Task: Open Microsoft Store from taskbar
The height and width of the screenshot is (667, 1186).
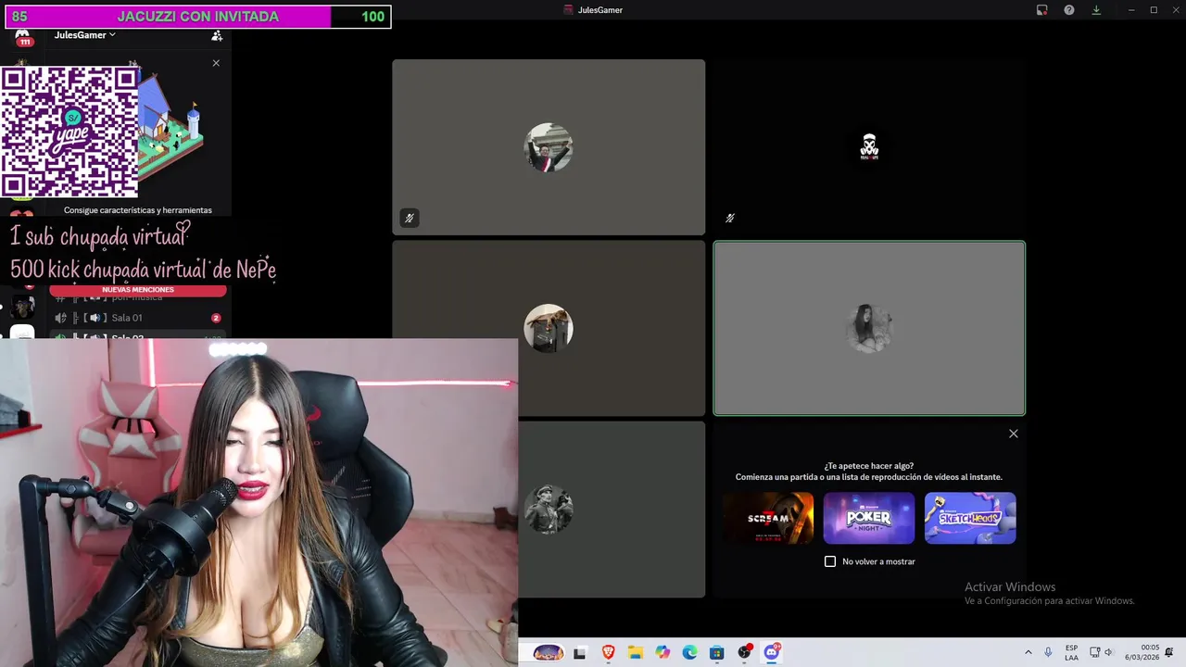Action: (x=717, y=653)
